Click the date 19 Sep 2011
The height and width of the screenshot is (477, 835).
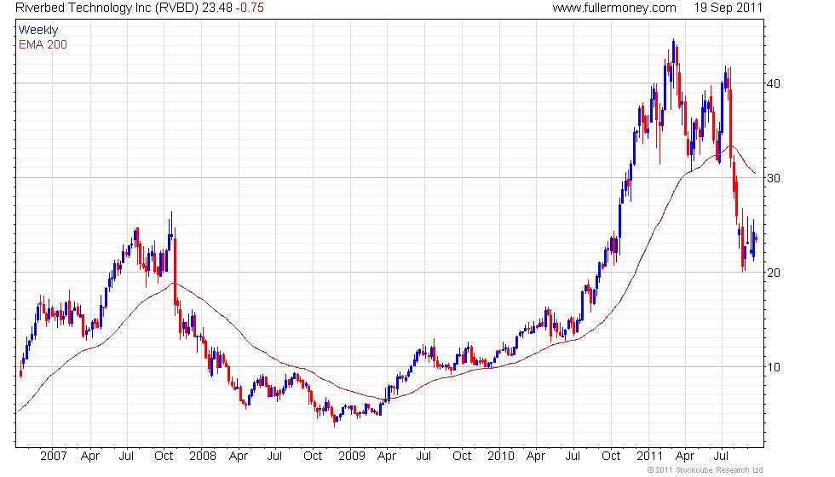[x=728, y=8]
